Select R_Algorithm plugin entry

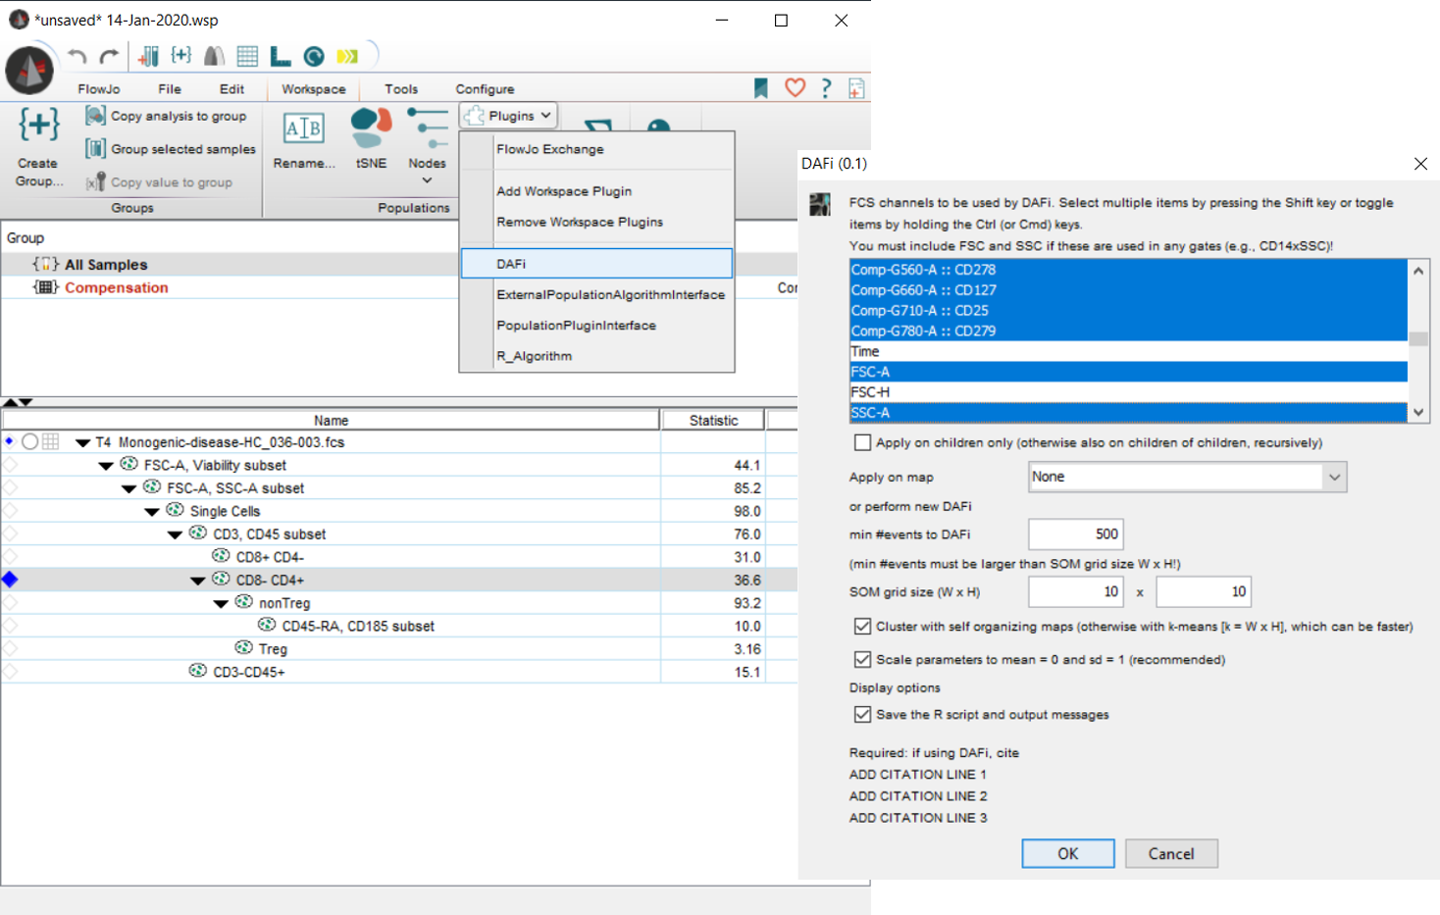tap(597, 356)
